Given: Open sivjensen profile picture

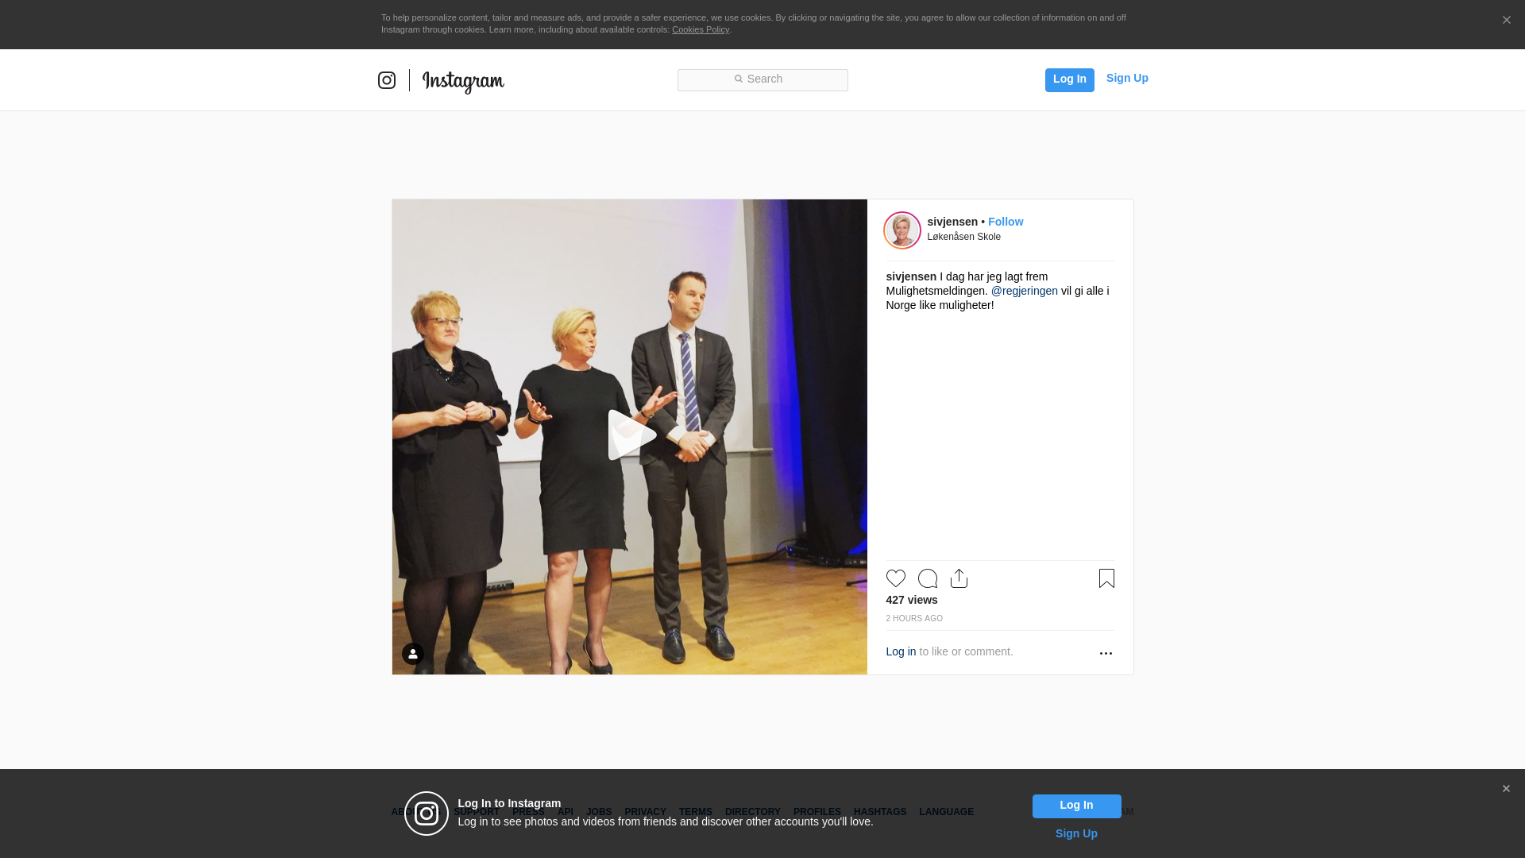Looking at the screenshot, I should (902, 230).
